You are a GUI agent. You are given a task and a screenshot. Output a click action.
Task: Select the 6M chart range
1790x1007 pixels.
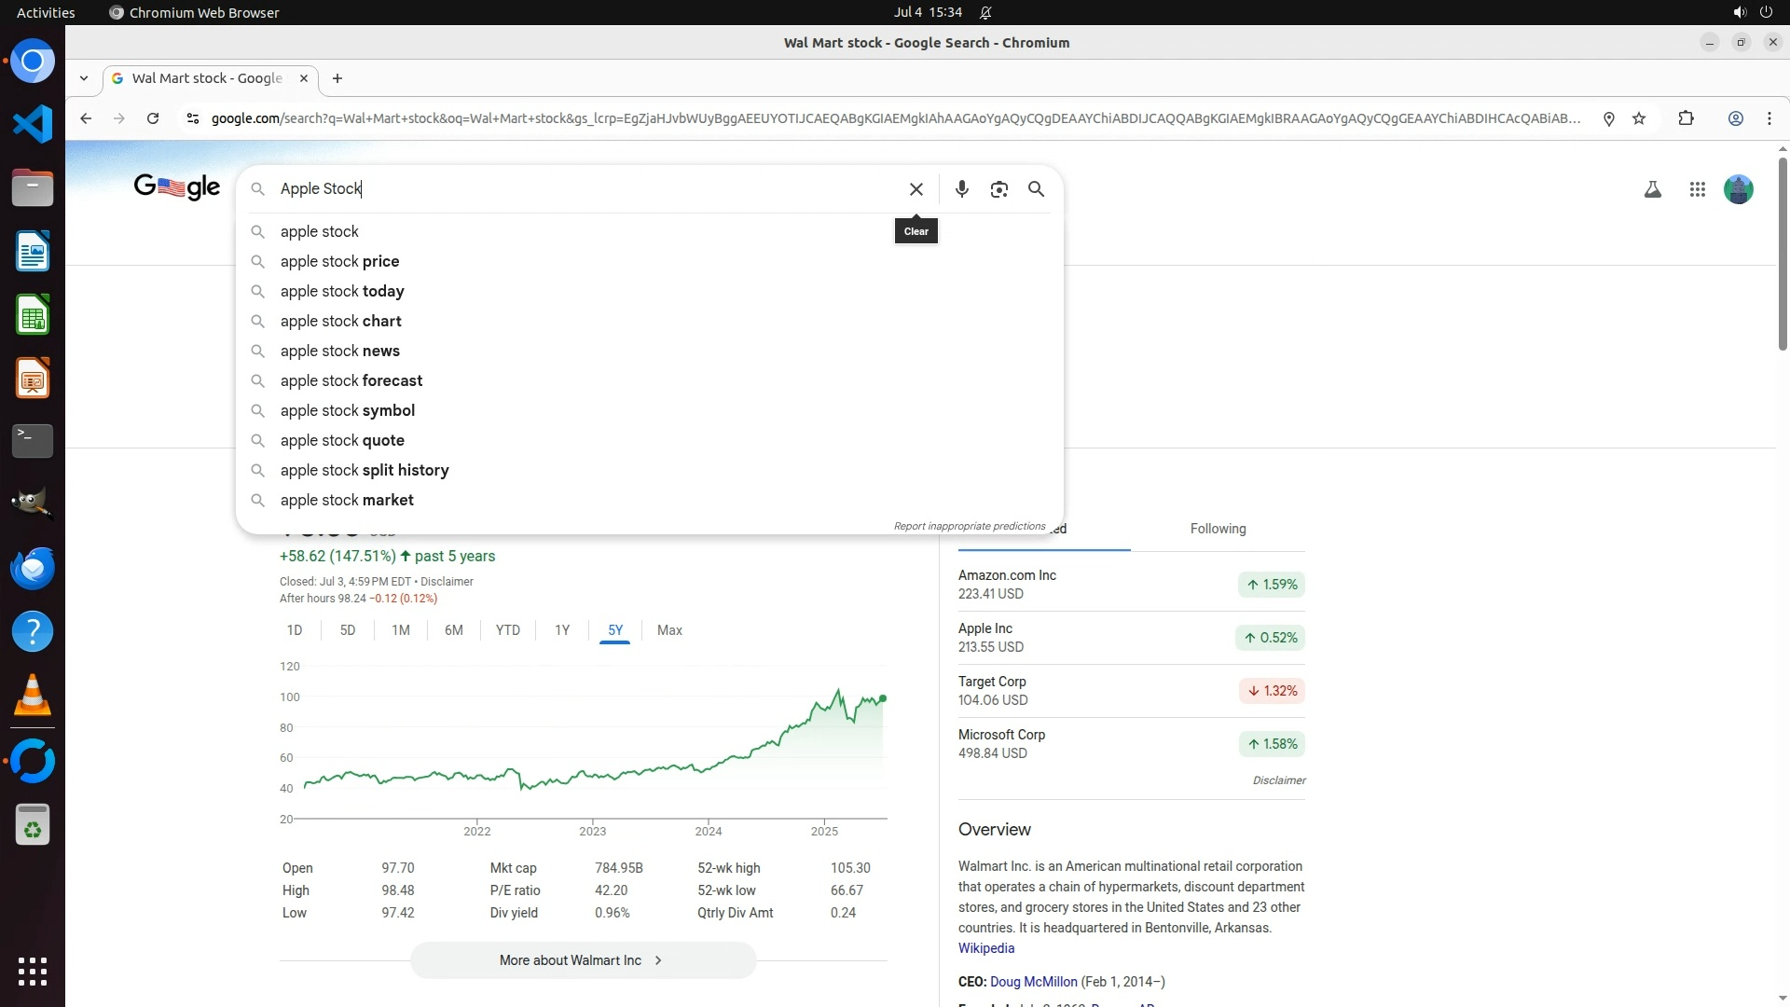pyautogui.click(x=454, y=630)
